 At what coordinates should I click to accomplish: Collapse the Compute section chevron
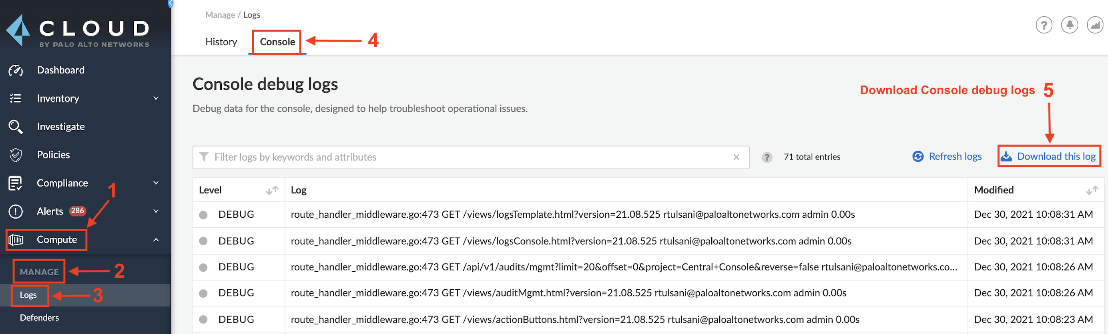click(x=156, y=240)
